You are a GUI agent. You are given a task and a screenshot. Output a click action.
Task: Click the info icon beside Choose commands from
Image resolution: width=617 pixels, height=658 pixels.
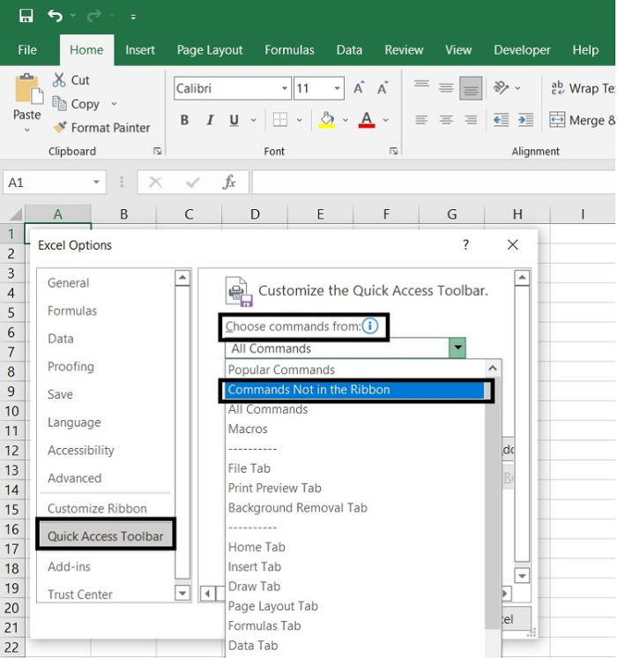pyautogui.click(x=370, y=326)
